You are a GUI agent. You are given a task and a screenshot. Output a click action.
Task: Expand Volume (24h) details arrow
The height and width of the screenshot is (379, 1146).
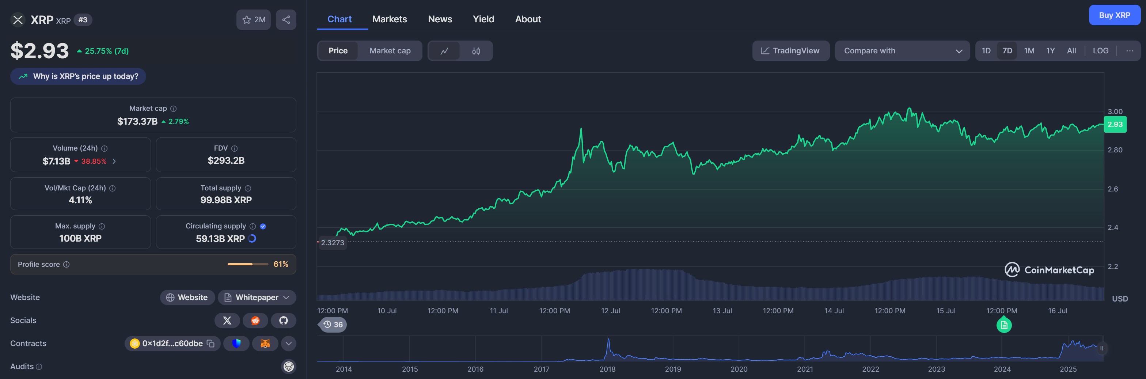[x=114, y=162]
